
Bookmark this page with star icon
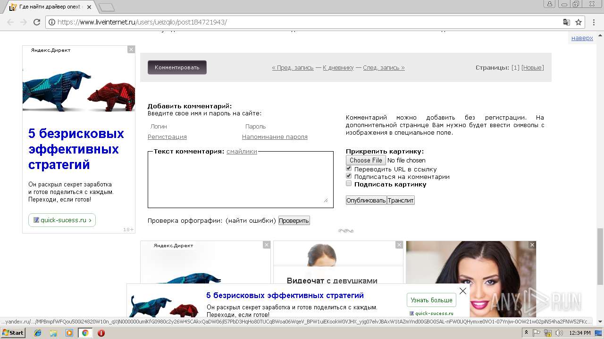(x=579, y=22)
